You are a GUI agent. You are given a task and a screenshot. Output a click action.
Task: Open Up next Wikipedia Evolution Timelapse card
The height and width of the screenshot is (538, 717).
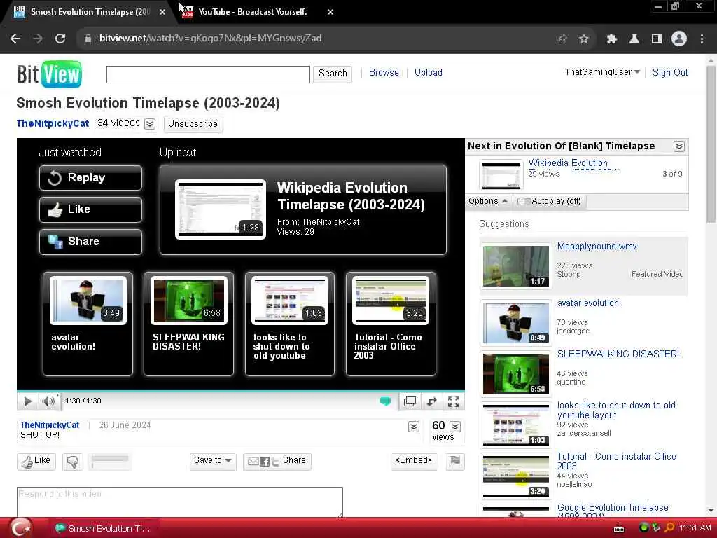click(302, 209)
